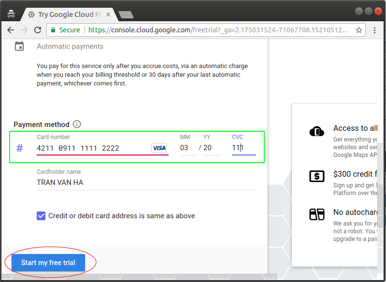Click the 'No autocharge' heading
This screenshot has width=386, height=282.
pos(355,212)
